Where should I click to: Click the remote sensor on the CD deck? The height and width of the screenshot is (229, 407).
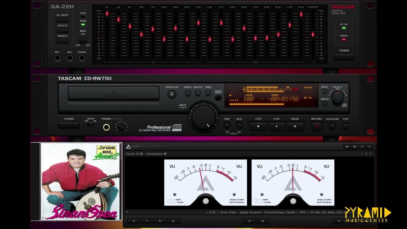218,98
